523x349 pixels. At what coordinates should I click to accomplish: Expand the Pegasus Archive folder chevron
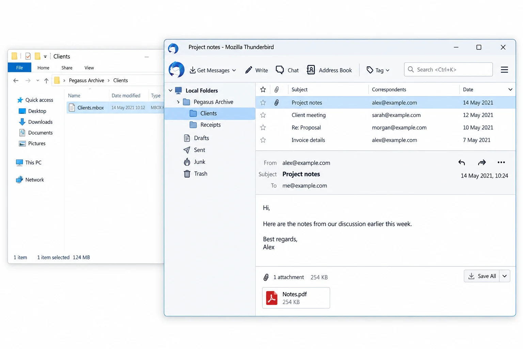[x=178, y=102]
